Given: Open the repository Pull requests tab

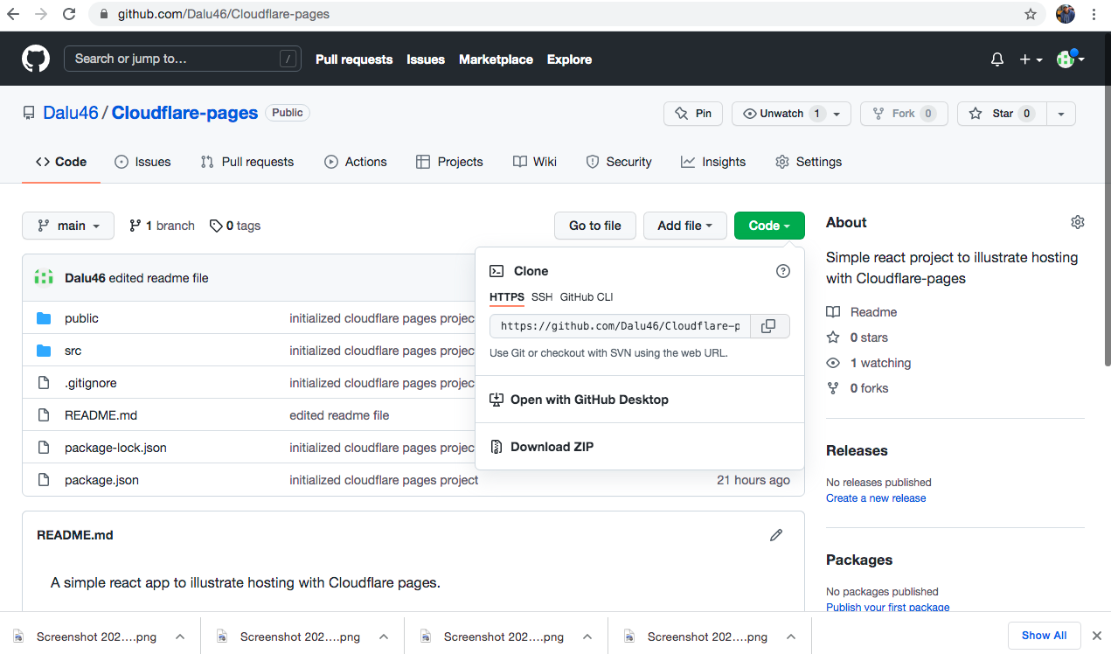Looking at the screenshot, I should coord(247,162).
